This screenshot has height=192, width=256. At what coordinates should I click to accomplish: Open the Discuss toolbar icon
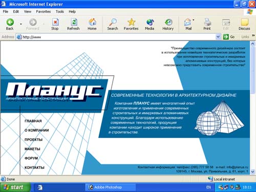(x=244, y=22)
